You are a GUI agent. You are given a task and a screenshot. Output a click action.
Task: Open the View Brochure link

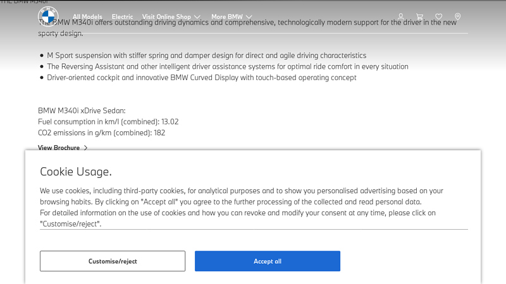click(59, 148)
